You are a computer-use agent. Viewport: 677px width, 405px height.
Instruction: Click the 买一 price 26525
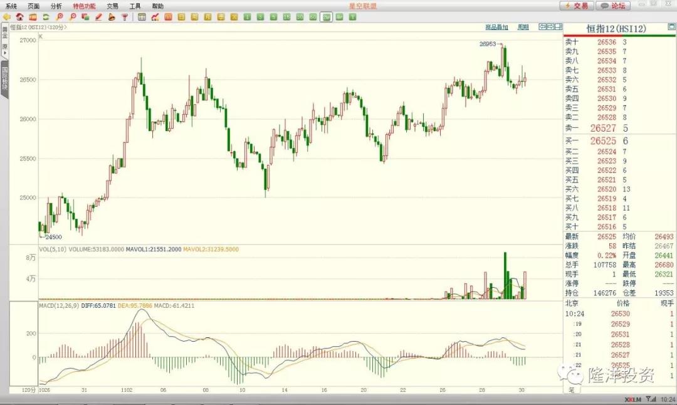(603, 141)
